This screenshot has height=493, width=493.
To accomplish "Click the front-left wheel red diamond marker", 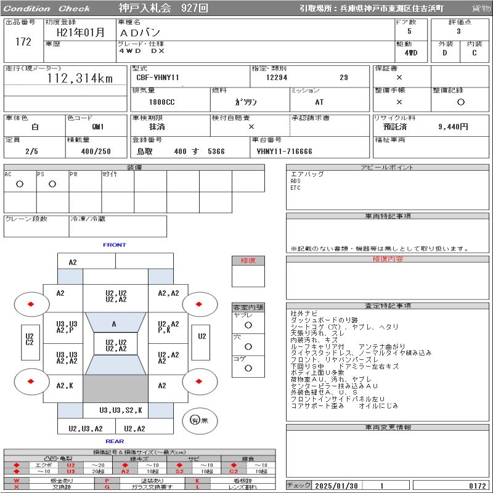I will click(x=31, y=304).
